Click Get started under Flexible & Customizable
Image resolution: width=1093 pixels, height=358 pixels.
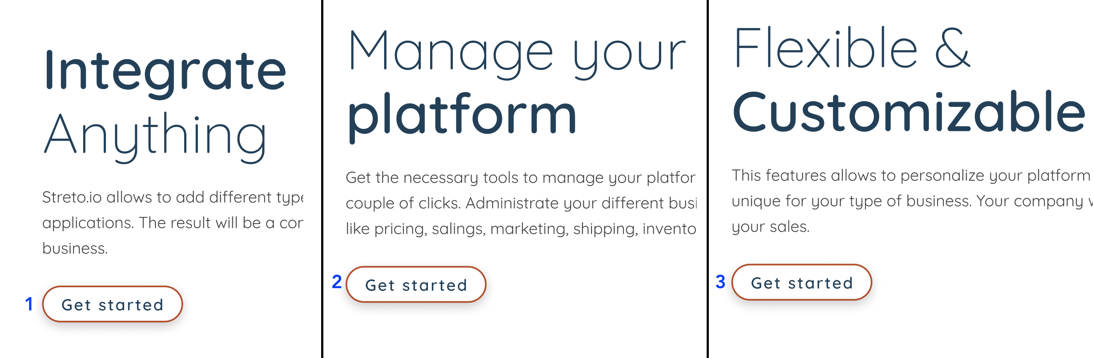[802, 282]
